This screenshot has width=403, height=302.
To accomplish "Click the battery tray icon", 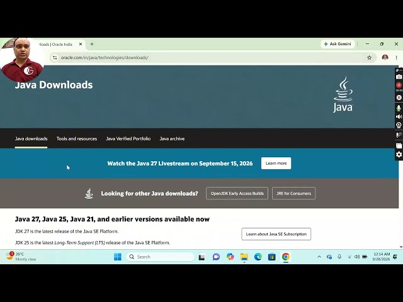I will click(365, 257).
